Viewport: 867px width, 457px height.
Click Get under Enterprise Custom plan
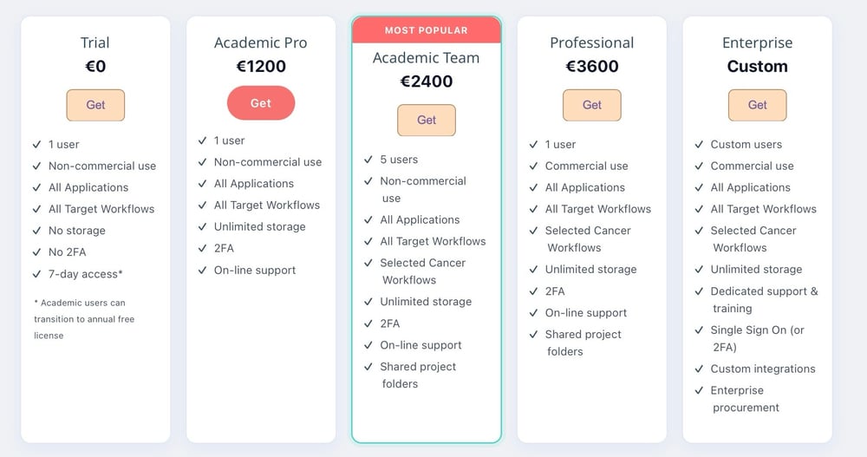coord(757,105)
